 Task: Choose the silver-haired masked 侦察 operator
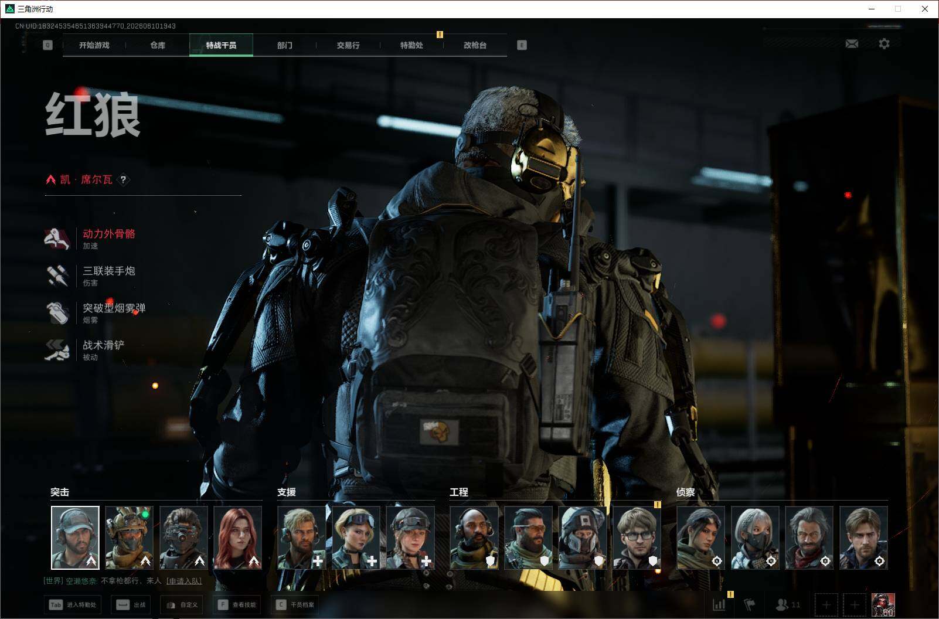coord(755,538)
